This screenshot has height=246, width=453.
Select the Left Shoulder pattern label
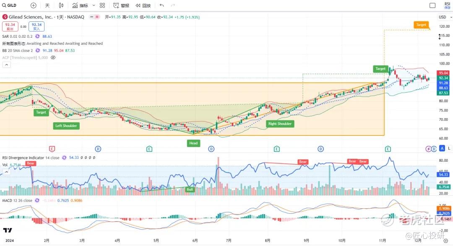point(66,126)
